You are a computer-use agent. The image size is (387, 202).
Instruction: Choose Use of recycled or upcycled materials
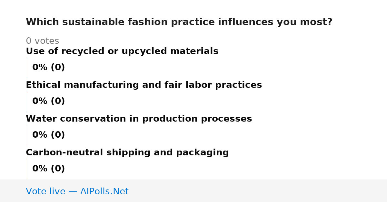122,51
